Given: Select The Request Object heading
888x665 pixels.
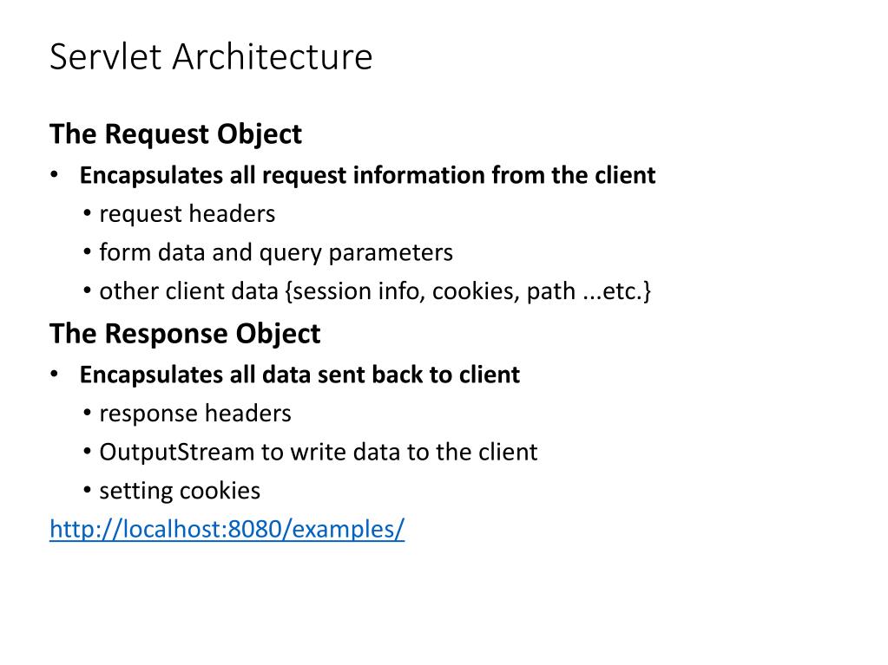Looking at the screenshot, I should point(175,134).
